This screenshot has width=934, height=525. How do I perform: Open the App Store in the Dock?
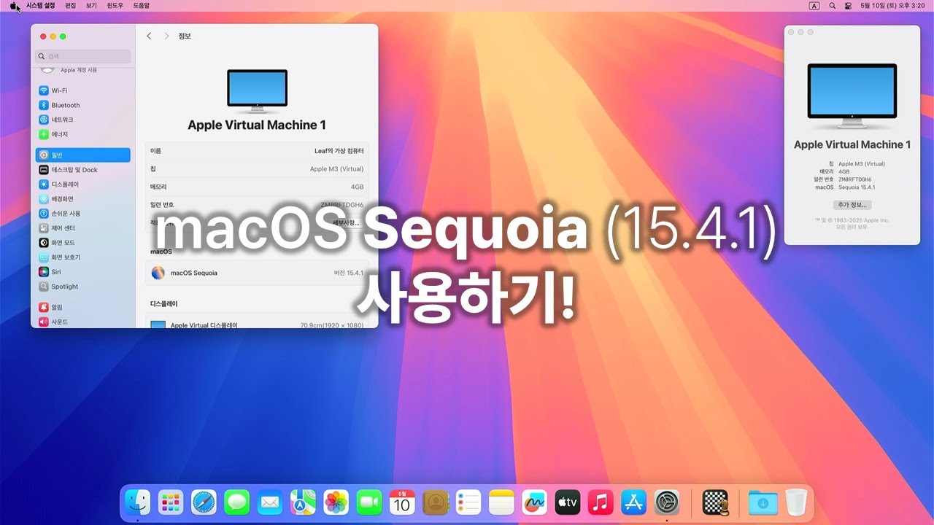634,502
